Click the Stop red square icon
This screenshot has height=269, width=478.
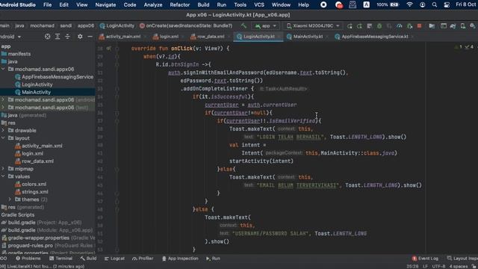(419, 26)
